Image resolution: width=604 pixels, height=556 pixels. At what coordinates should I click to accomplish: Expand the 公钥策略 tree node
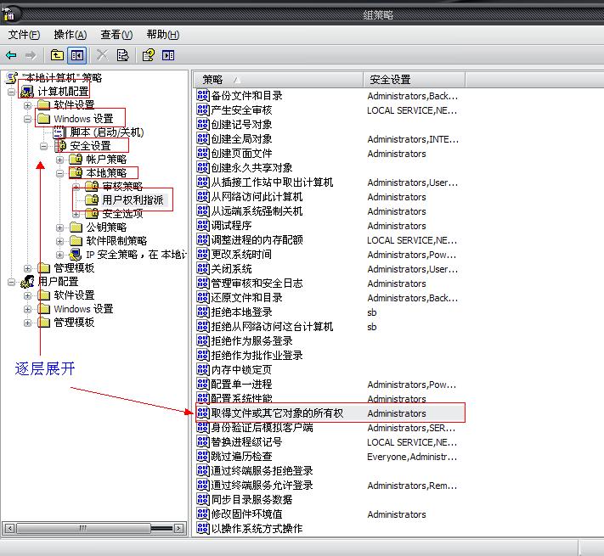click(59, 227)
